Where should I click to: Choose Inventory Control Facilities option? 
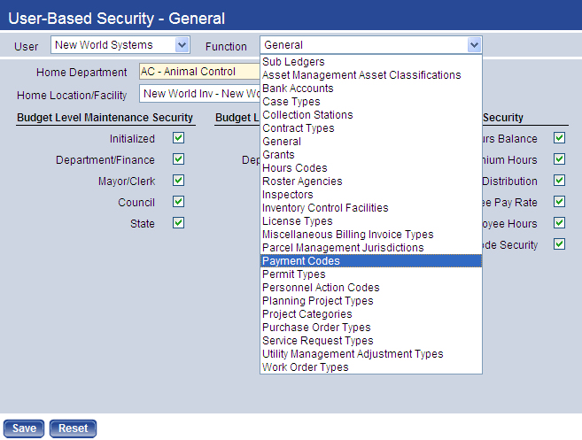coord(325,208)
